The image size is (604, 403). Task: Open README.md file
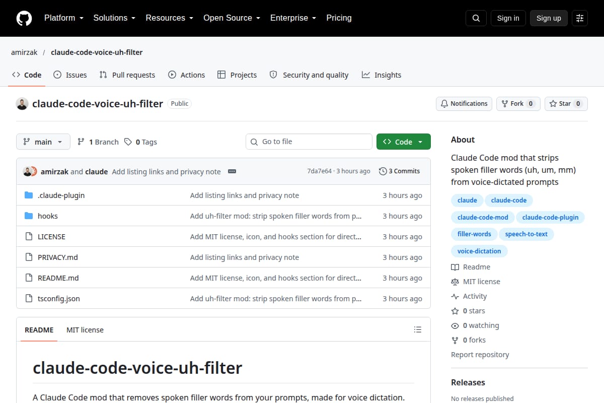point(58,278)
